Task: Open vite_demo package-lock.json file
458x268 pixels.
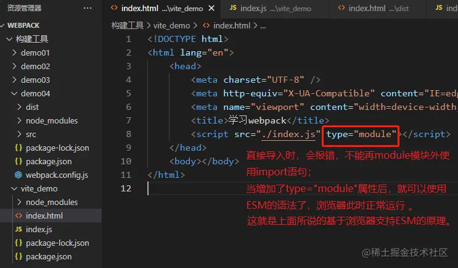Action: 57,243
